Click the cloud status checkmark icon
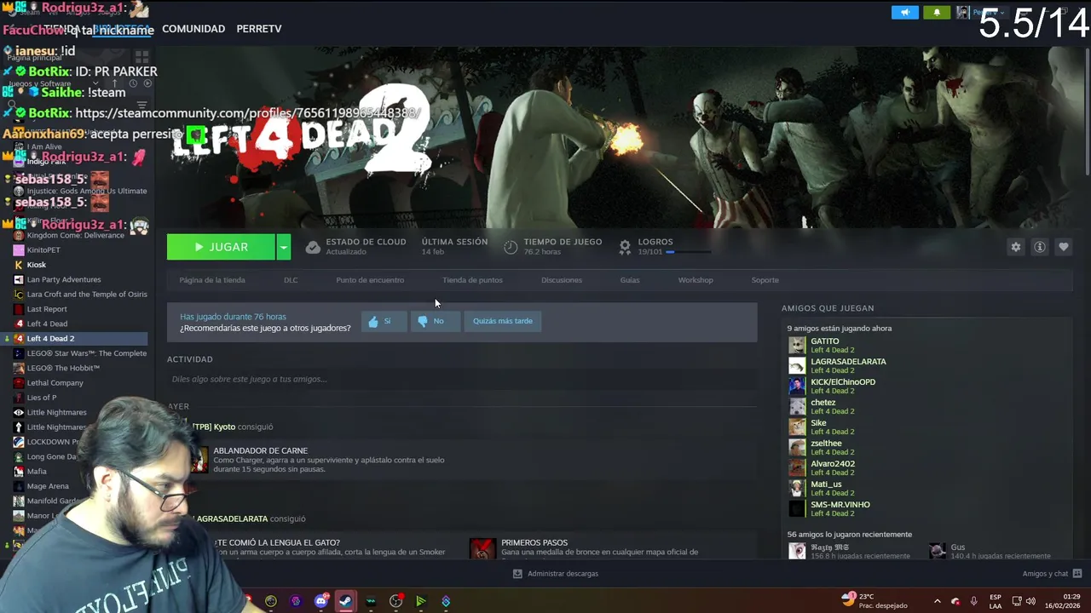Screen dimensions: 1091x613 [x=313, y=247]
